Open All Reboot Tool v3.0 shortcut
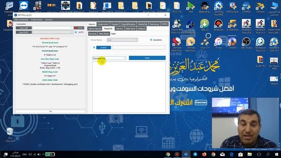This screenshot has width=281, height=158. [260, 44]
